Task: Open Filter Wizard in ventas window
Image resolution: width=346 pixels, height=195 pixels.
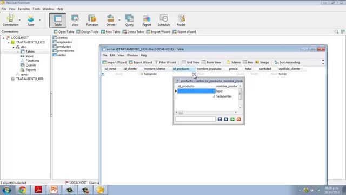Action: [165, 62]
